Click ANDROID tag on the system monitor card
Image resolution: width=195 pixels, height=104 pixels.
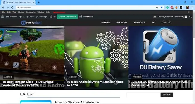(x=73, y=77)
